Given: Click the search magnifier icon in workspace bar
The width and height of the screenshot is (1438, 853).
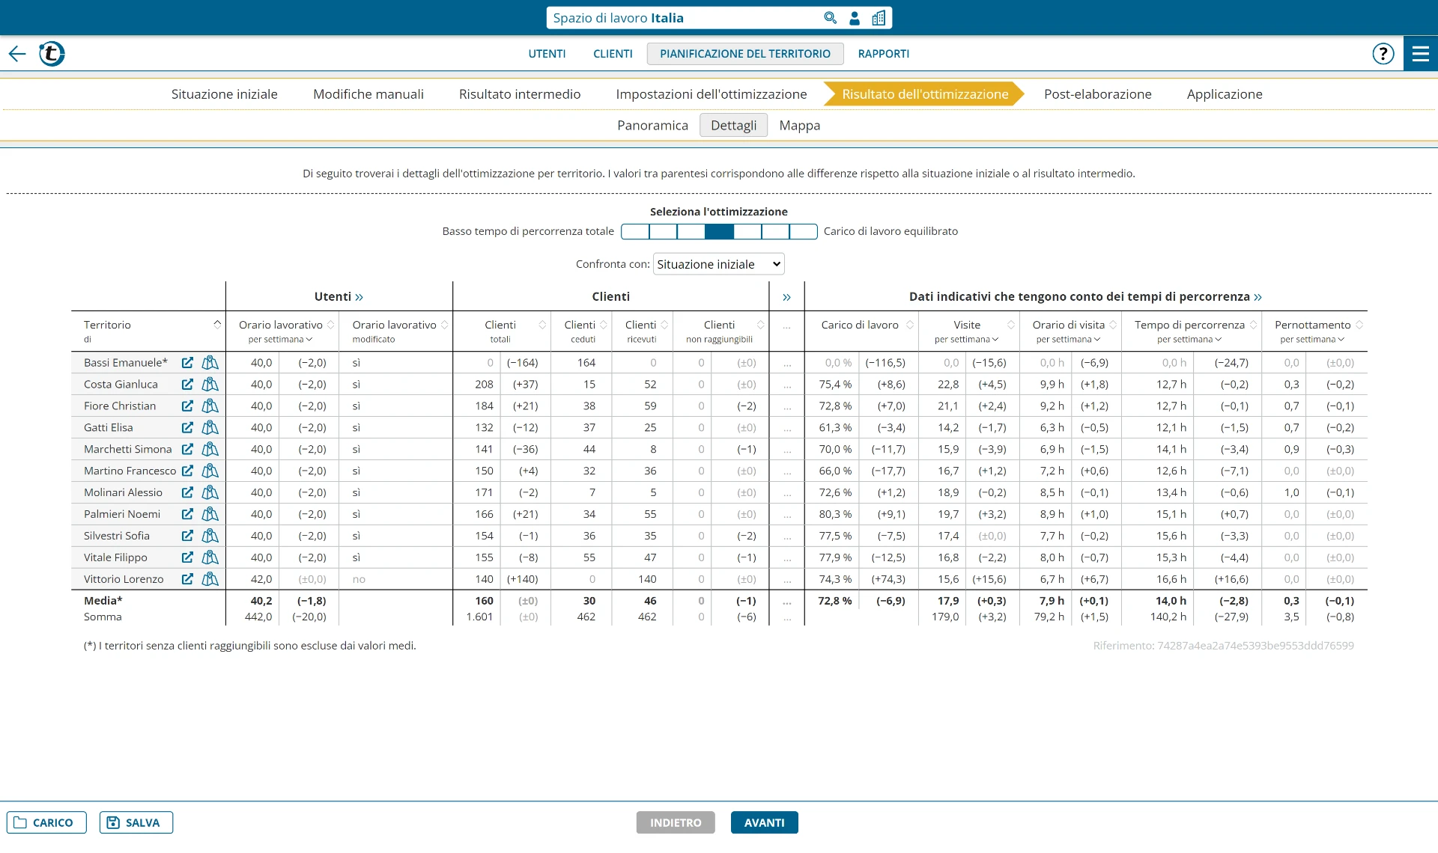Looking at the screenshot, I should point(830,18).
